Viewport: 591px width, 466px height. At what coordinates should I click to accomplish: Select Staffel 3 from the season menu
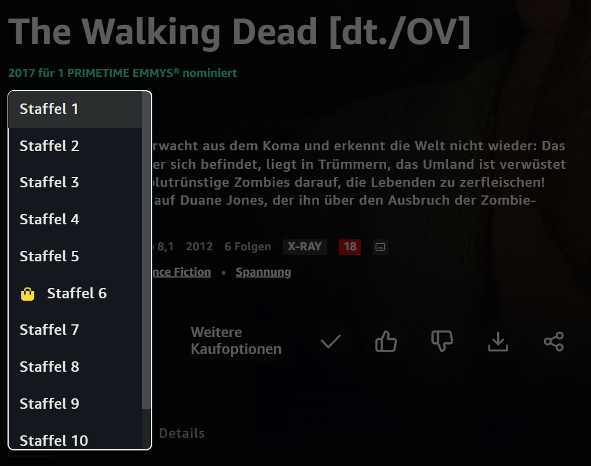pos(75,183)
